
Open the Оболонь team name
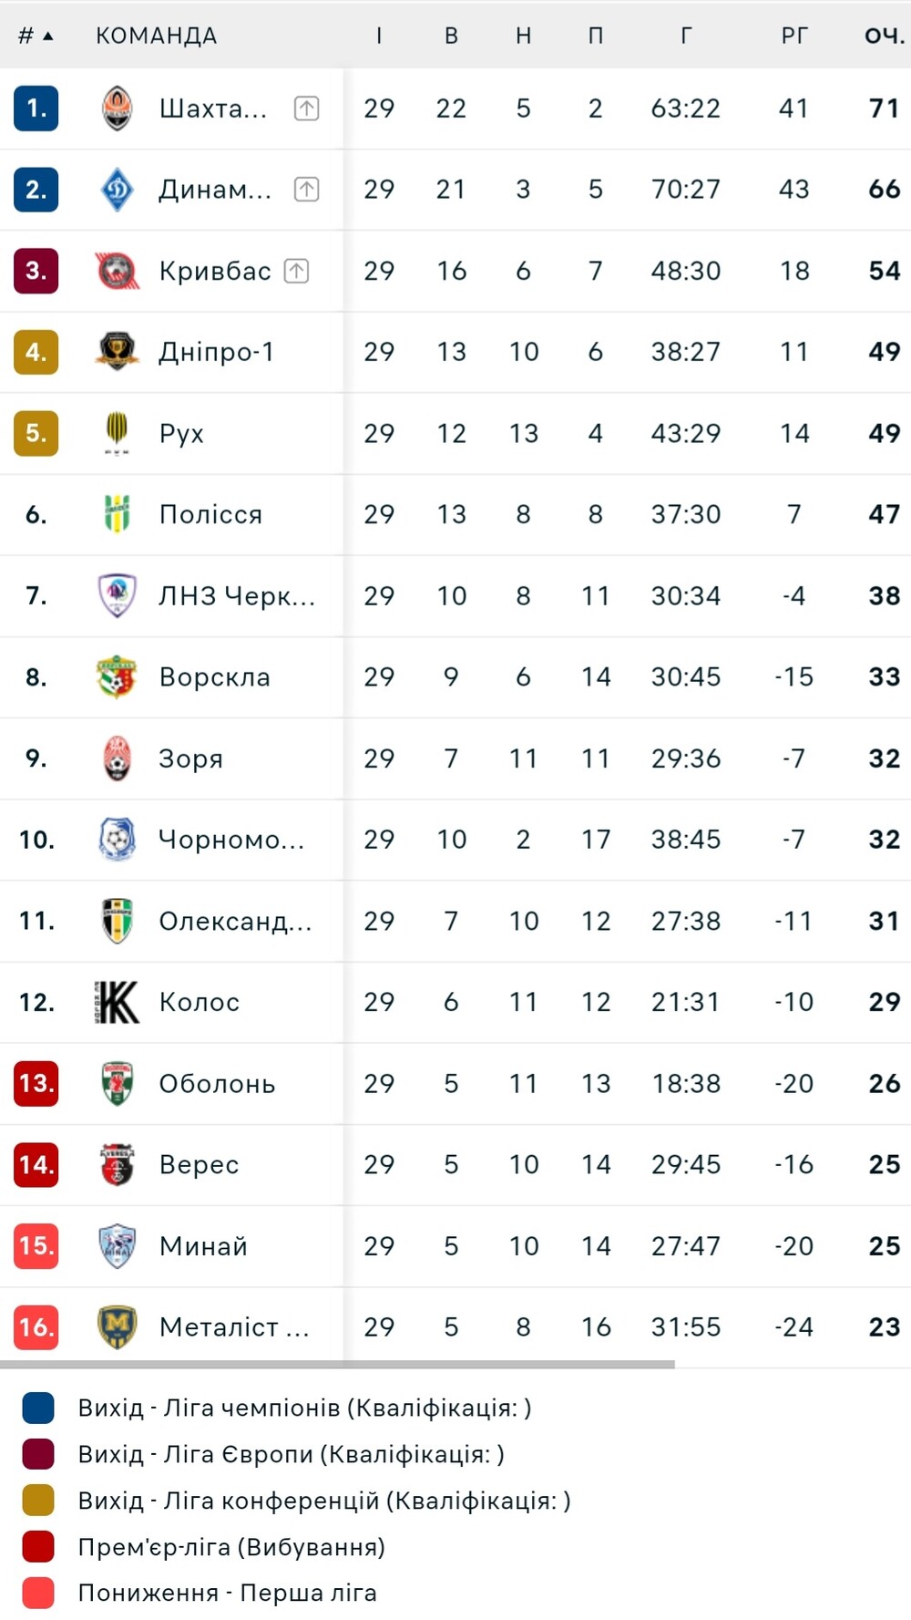click(217, 1083)
